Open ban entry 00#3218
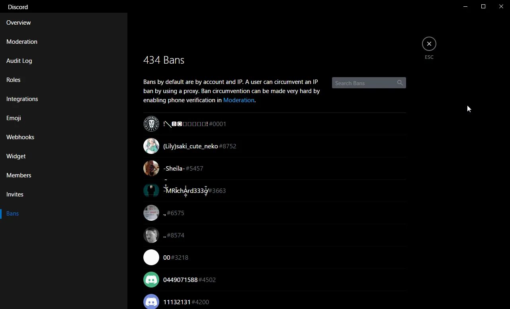510x309 pixels. coord(275,258)
